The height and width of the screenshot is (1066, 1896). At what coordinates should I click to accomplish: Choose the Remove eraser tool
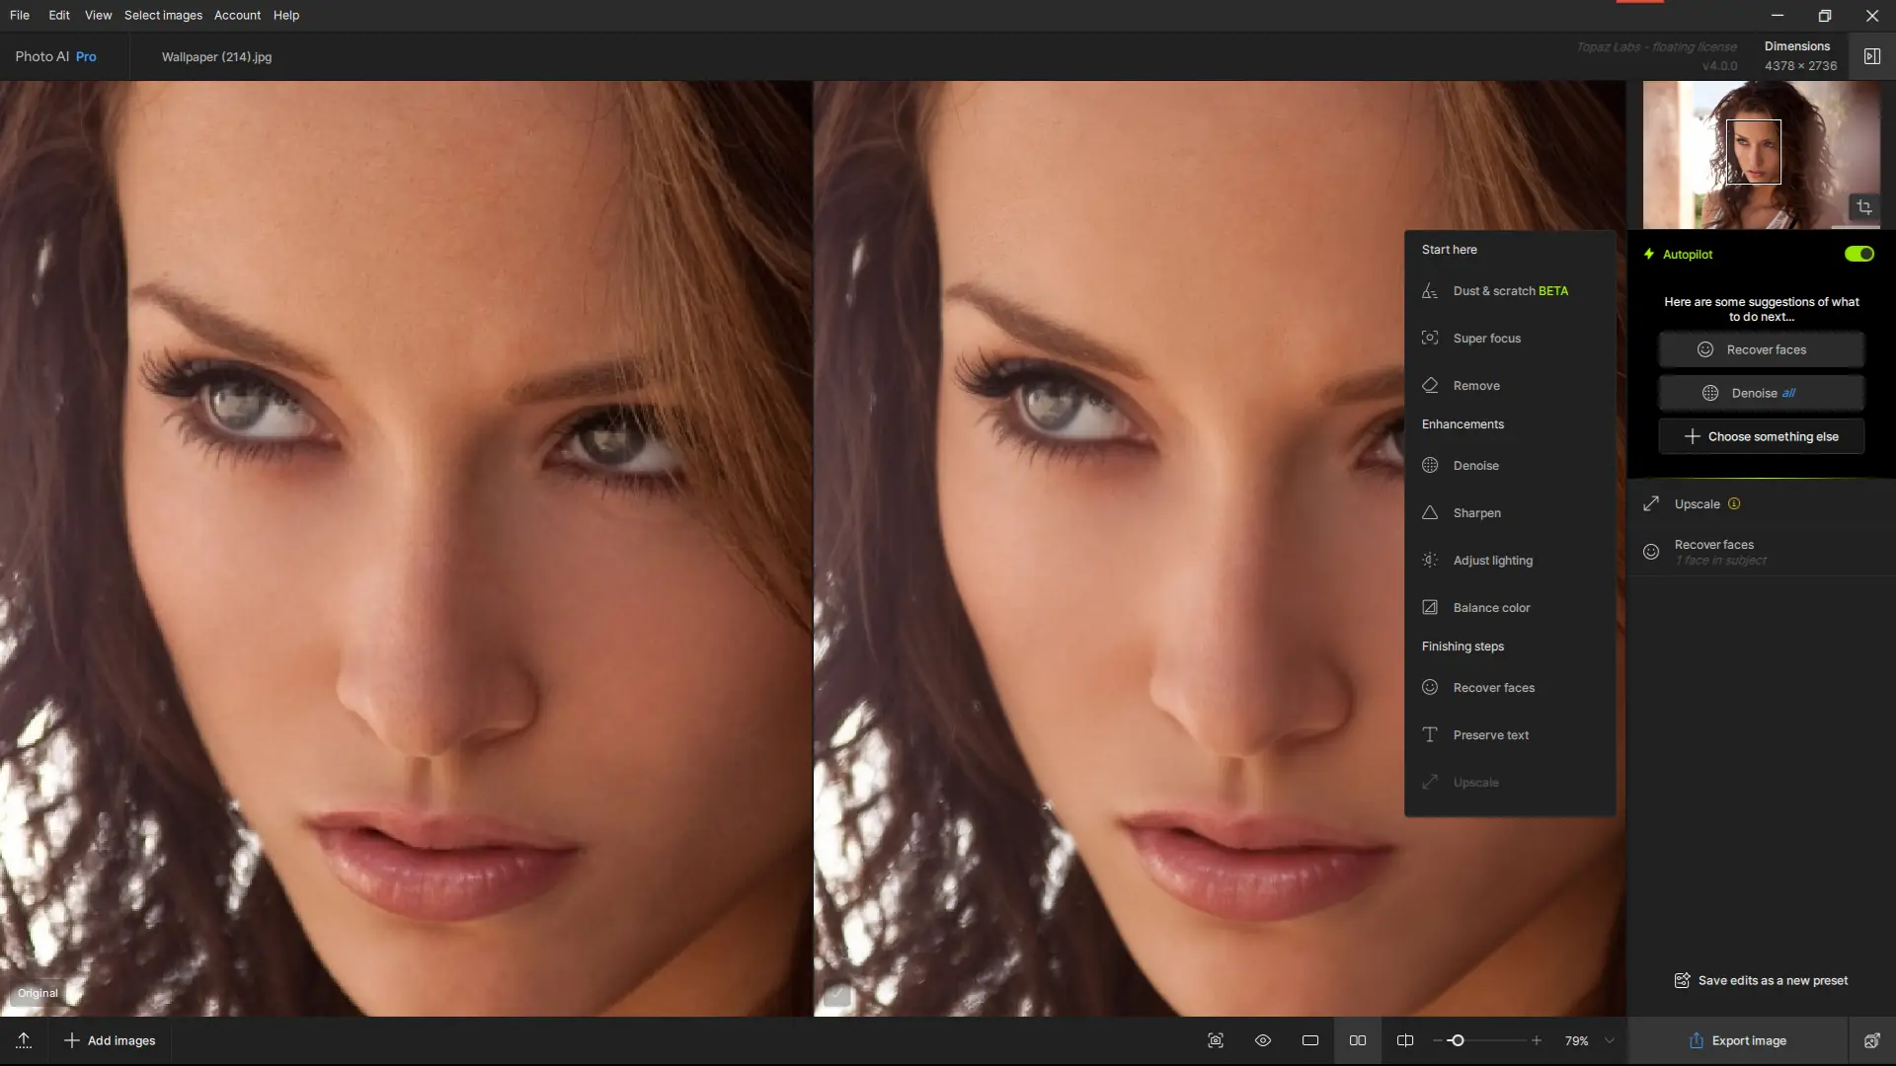pyautogui.click(x=1475, y=386)
